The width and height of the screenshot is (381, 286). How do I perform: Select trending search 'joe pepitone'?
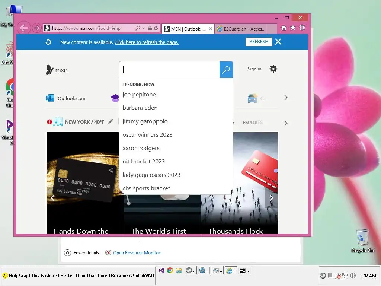point(139,94)
